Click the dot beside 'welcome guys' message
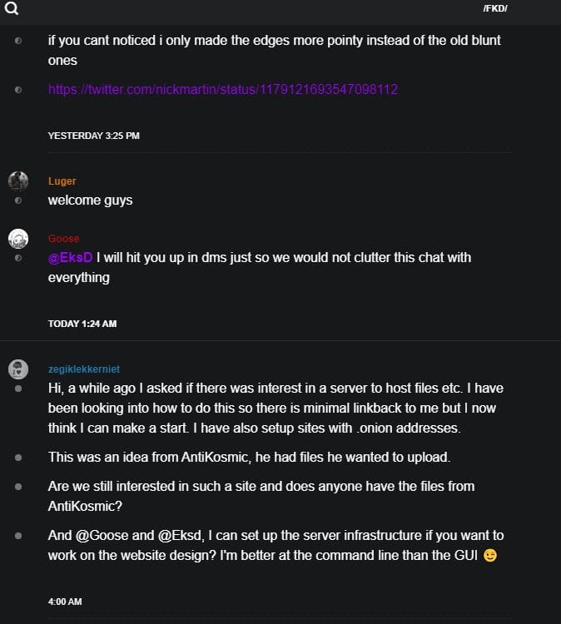The image size is (561, 624). point(18,201)
